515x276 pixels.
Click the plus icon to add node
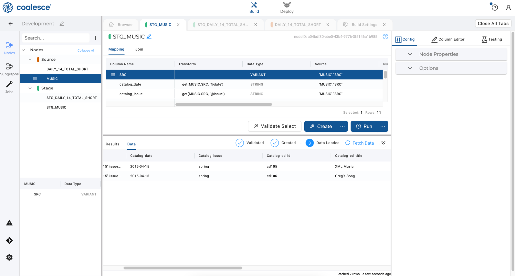click(x=96, y=38)
